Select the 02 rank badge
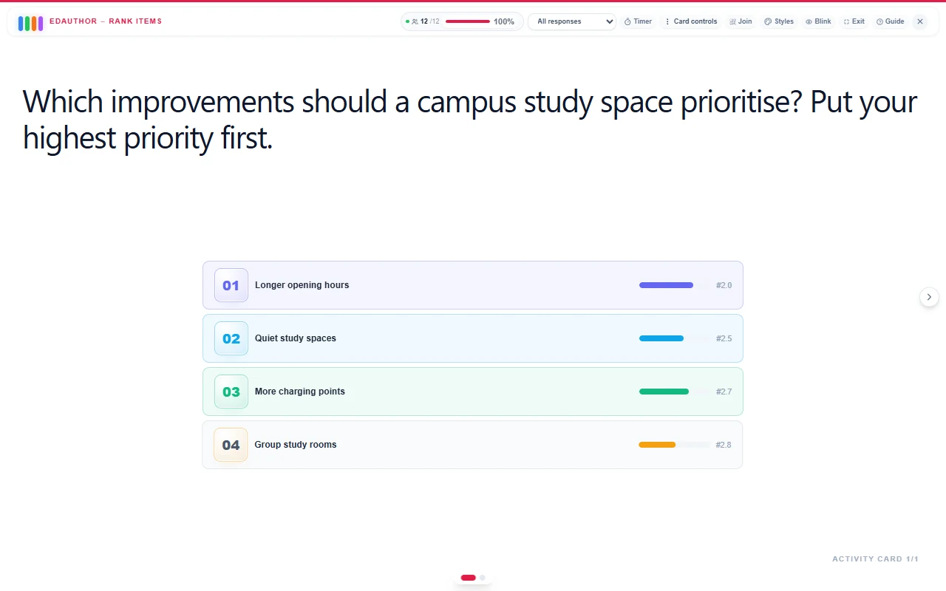This screenshot has height=591, width=946. click(x=231, y=338)
